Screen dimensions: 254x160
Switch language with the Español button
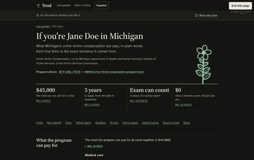101,5
